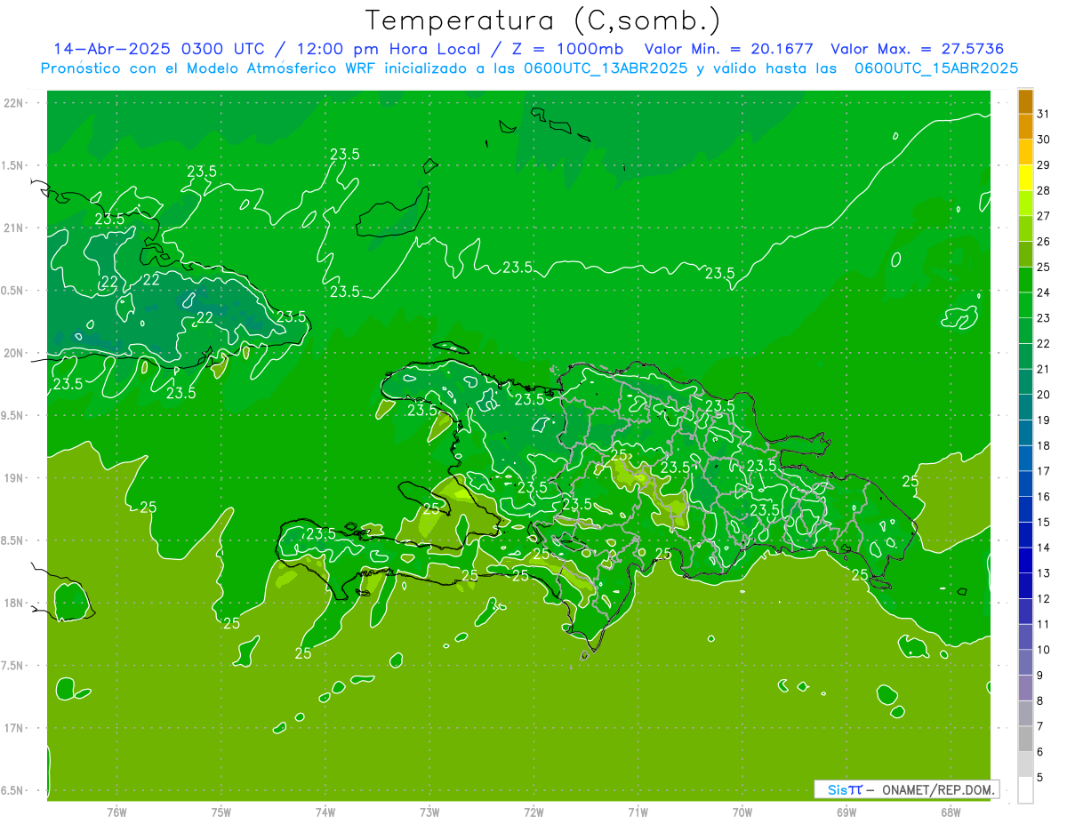Click the '20' color scale label
Viewport: 1067px width, 824px height.
click(x=1044, y=395)
